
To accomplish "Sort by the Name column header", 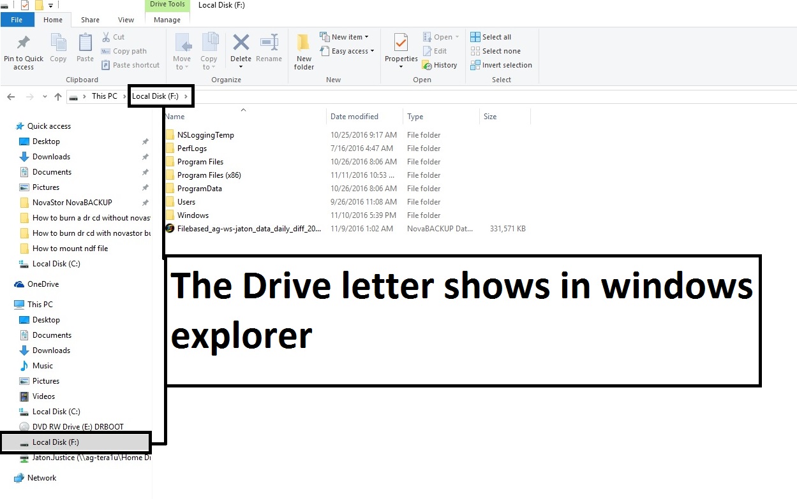I will (175, 117).
